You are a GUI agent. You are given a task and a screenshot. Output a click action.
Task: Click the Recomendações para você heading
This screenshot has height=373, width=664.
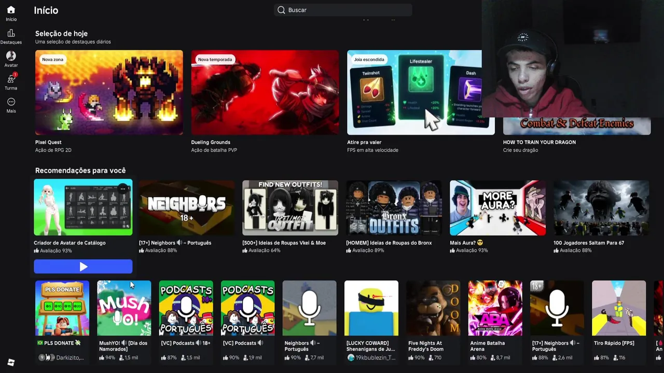click(x=80, y=170)
